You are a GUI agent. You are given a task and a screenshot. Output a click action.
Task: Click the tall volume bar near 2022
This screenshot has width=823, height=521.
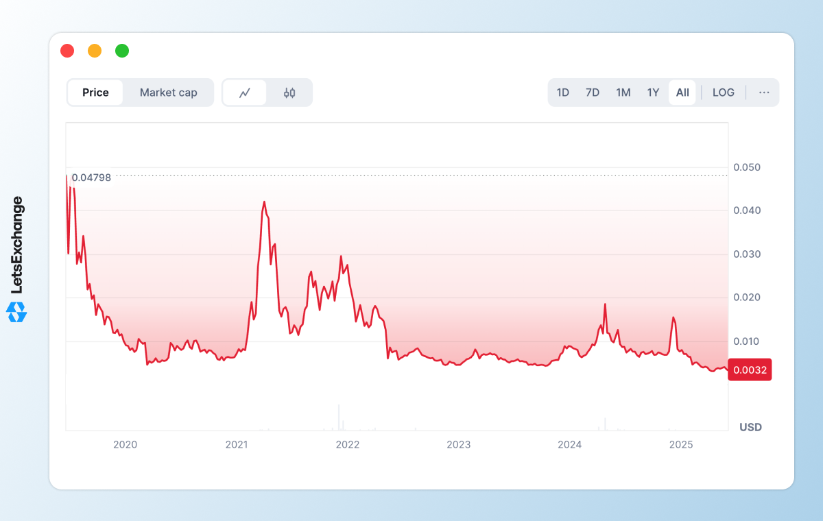click(339, 417)
